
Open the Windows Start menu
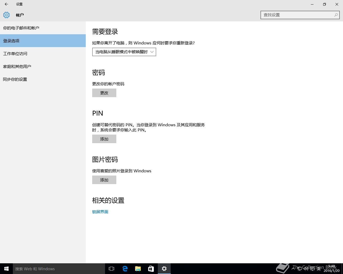(6, 269)
